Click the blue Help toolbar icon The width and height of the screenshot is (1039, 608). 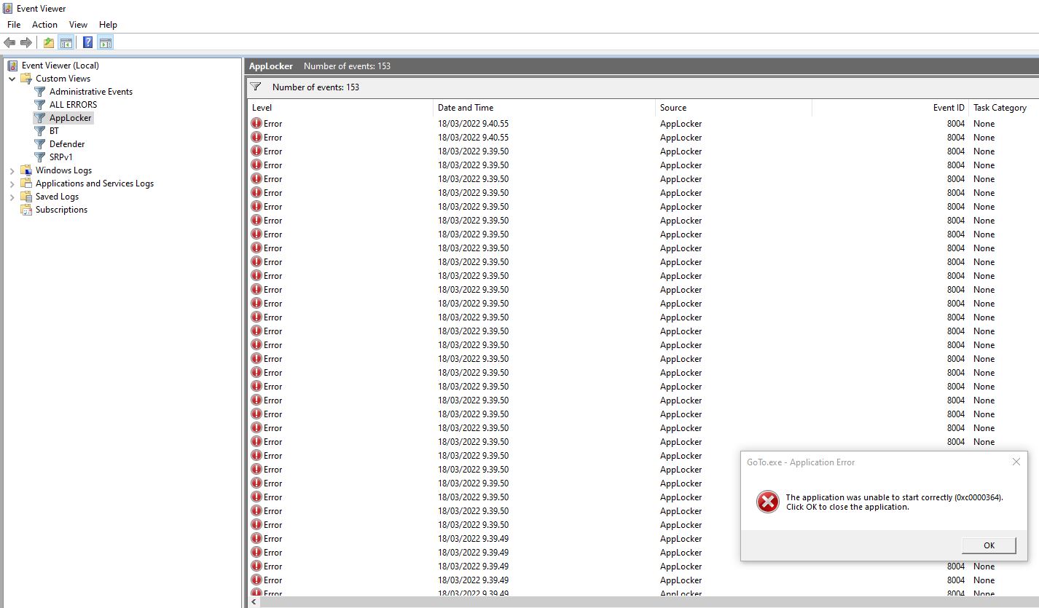[87, 43]
